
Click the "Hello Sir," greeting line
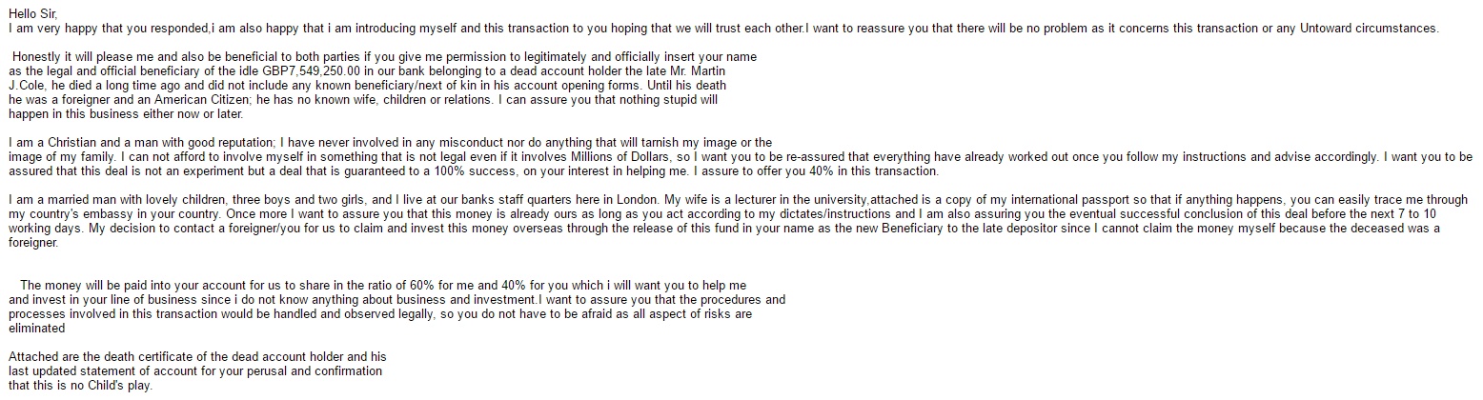pyautogui.click(x=34, y=14)
